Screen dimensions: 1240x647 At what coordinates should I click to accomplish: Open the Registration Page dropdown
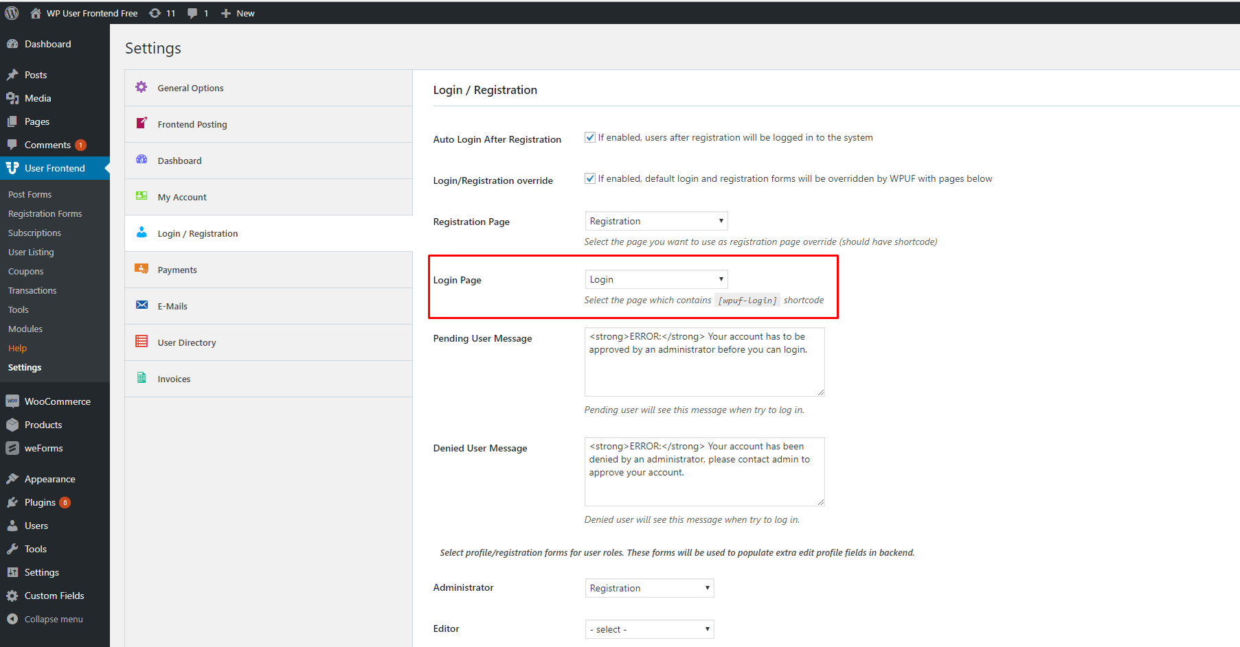tap(656, 221)
